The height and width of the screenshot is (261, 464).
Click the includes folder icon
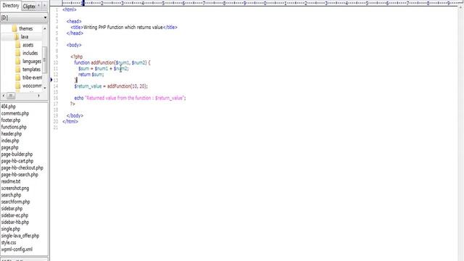coord(17,53)
